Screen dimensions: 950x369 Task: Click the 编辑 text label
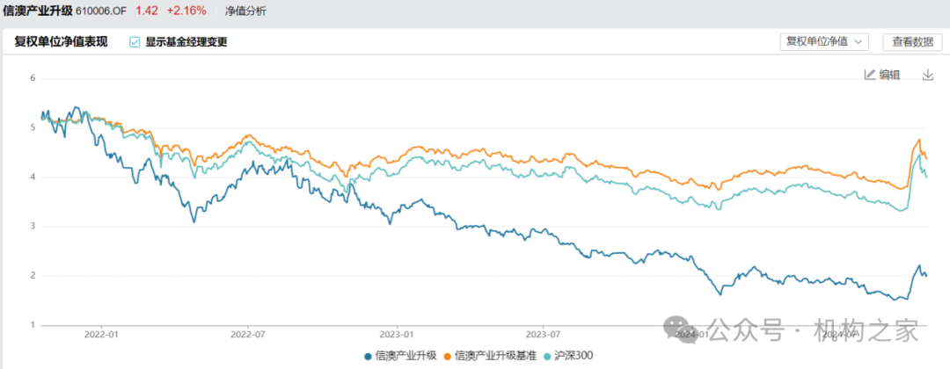tap(889, 75)
